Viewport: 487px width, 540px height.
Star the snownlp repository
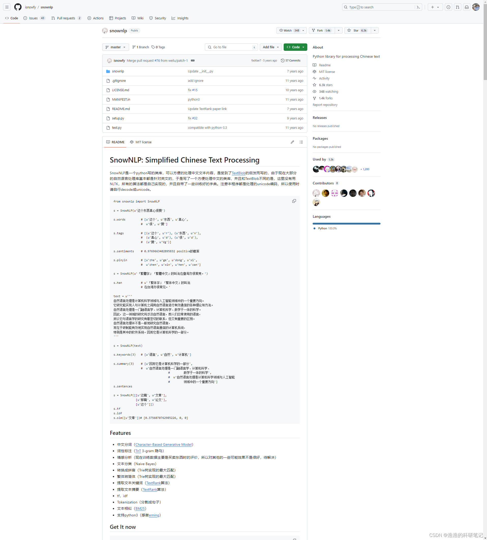click(x=358, y=30)
